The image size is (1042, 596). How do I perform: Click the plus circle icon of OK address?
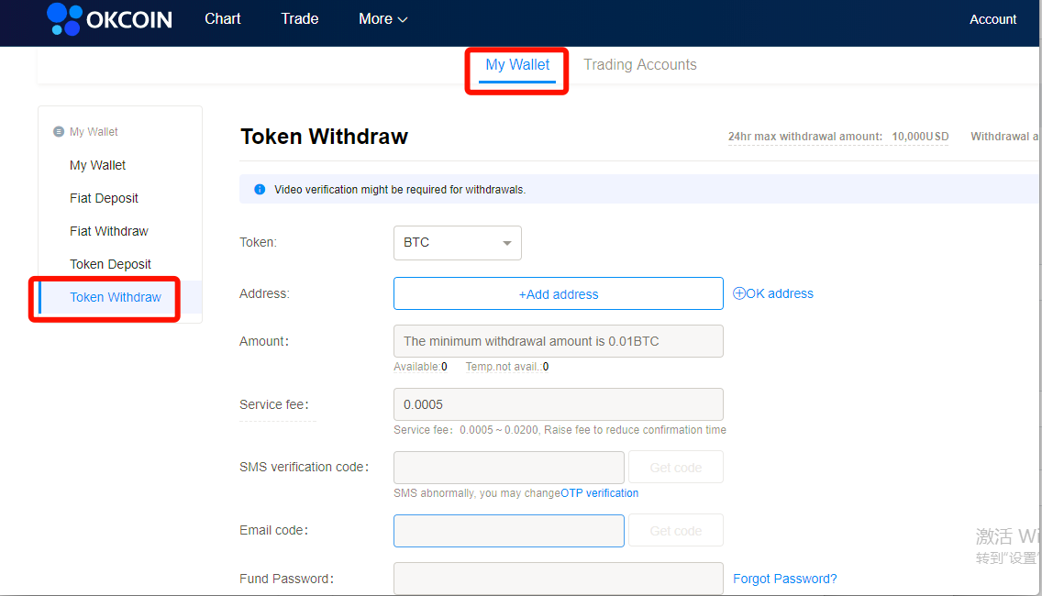pyautogui.click(x=739, y=293)
